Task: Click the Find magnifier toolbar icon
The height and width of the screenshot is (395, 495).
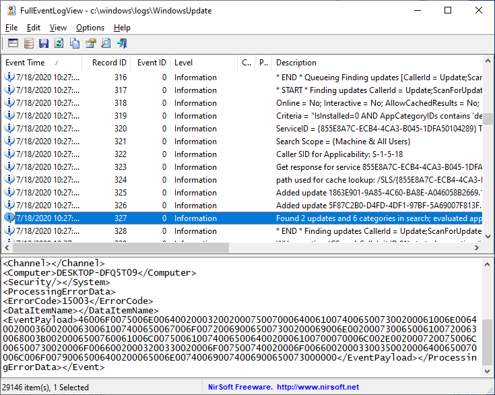Action: [106, 43]
